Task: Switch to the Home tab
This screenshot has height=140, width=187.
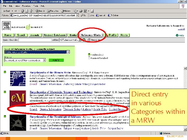Action: click(x=8, y=35)
